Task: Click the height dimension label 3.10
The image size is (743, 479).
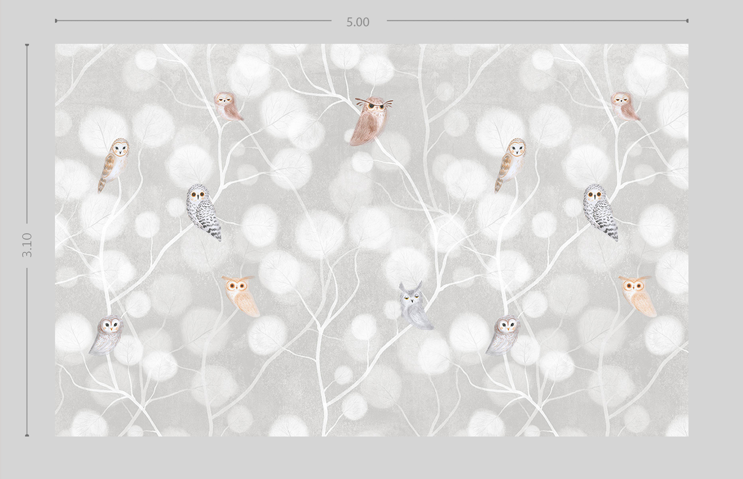Action: coord(27,245)
